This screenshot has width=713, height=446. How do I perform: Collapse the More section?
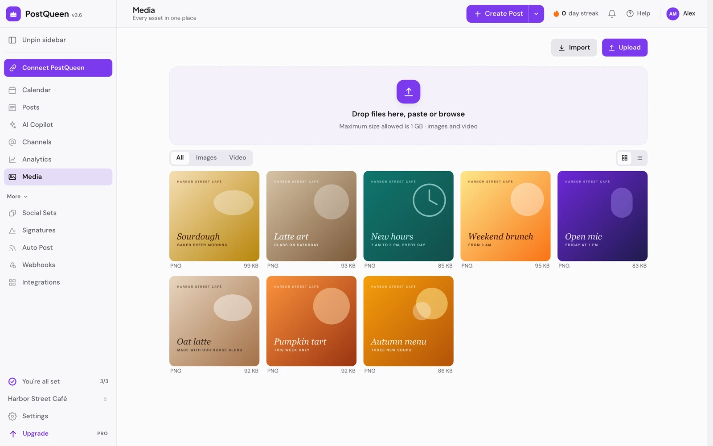[x=17, y=197]
